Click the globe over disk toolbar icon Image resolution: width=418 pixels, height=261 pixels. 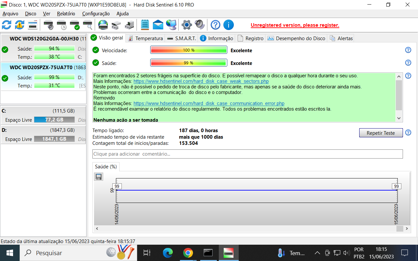coord(103,24)
